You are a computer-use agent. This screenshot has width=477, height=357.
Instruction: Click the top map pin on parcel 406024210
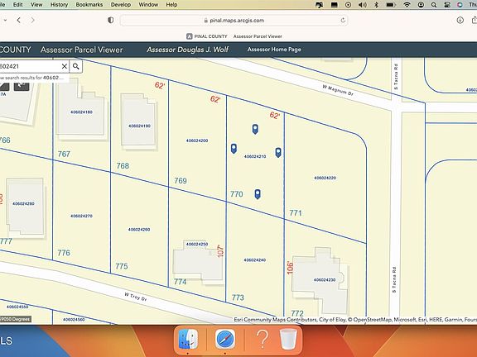(x=255, y=129)
